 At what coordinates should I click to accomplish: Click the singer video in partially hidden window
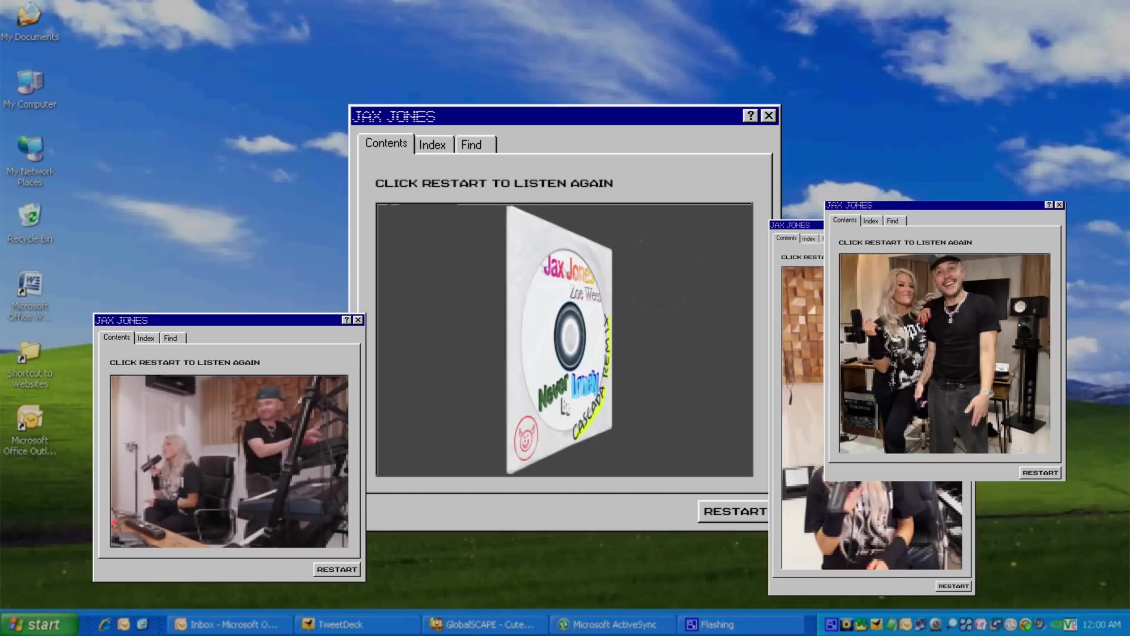[x=871, y=524]
